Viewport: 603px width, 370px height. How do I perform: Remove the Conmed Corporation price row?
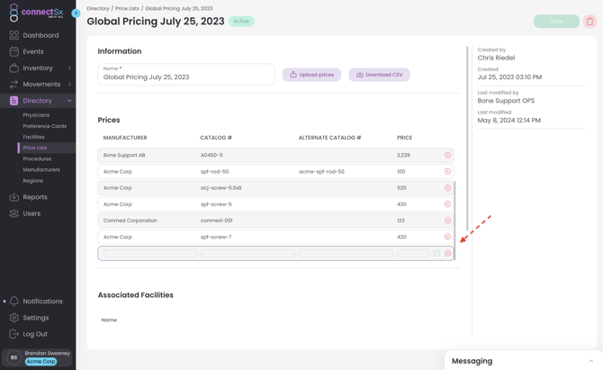point(447,221)
